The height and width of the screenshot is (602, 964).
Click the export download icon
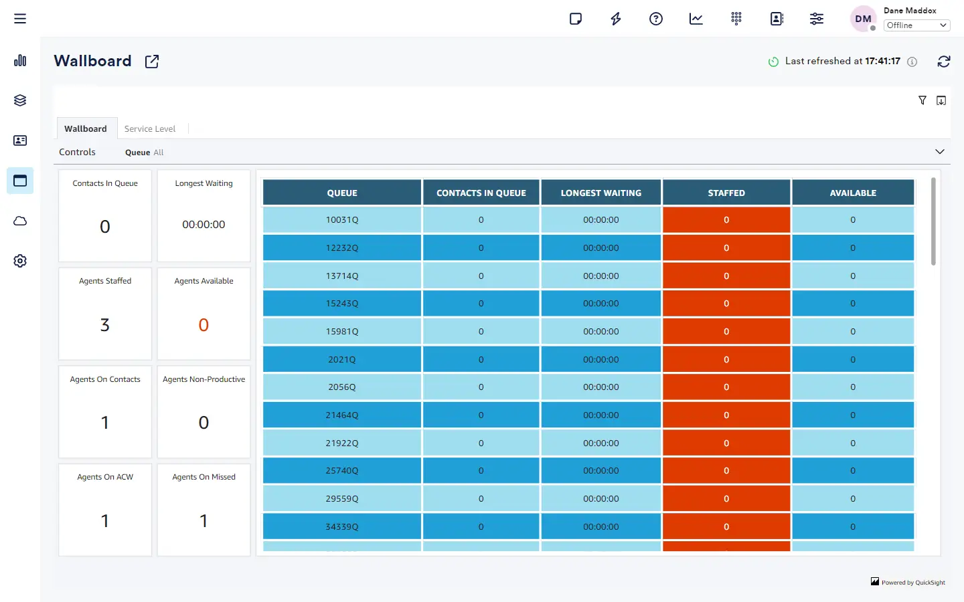tap(941, 100)
